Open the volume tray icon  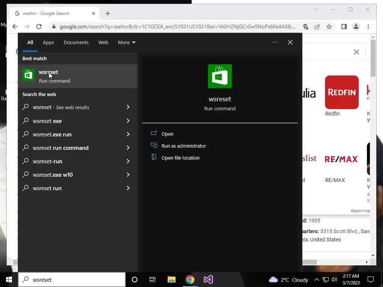[x=334, y=280]
